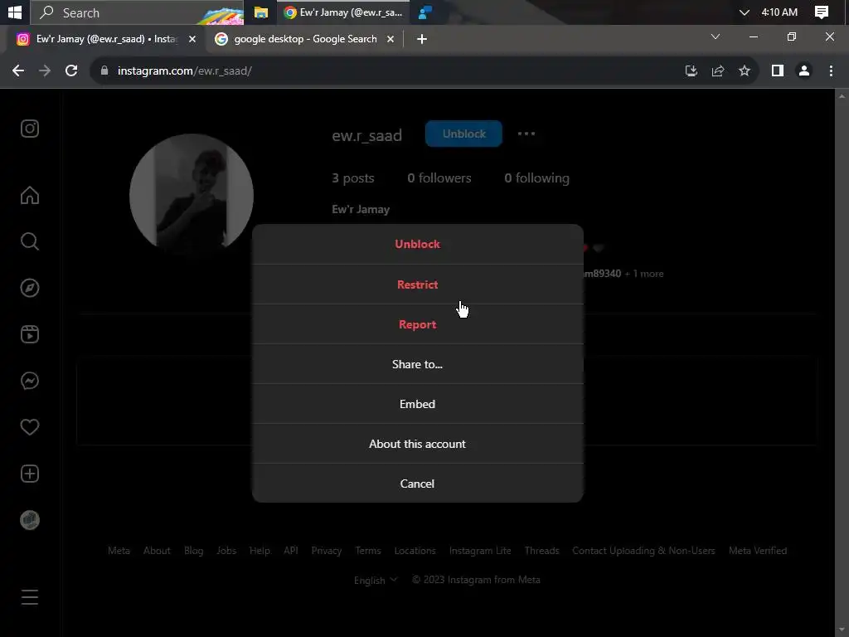
Task: Open the Explore compass icon
Action: tap(30, 288)
